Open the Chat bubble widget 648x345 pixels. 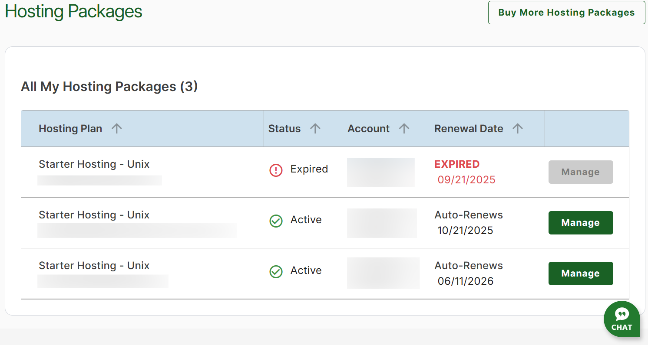point(622,319)
